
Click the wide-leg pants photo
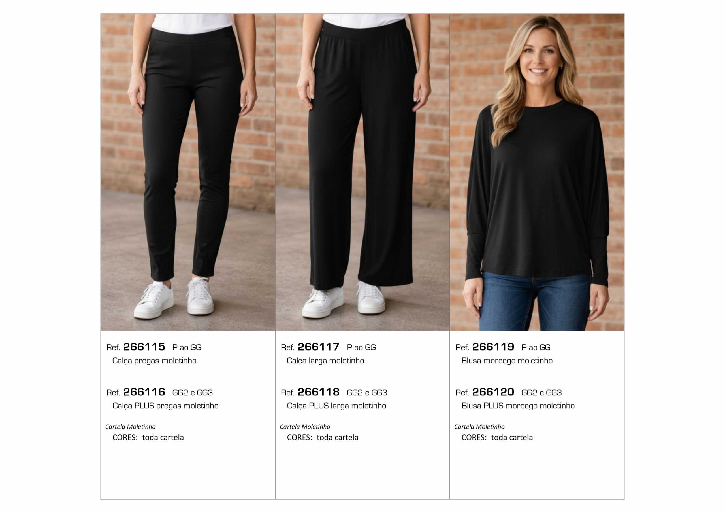point(362,172)
